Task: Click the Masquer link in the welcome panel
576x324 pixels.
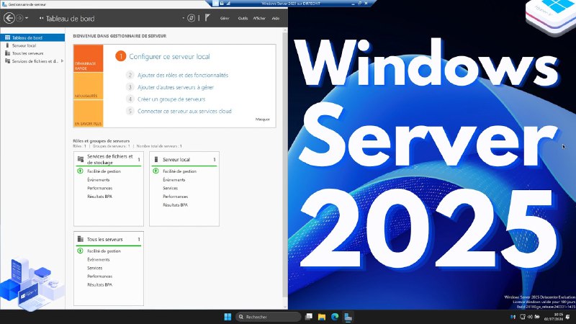Action: click(262, 120)
